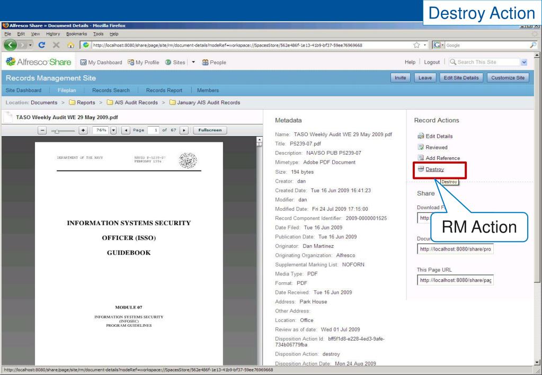Switch to Fileplan tab

(67, 90)
